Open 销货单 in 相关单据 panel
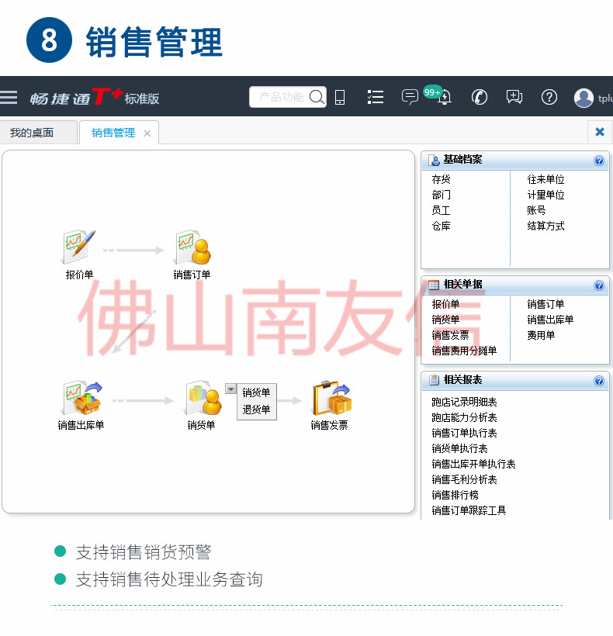The image size is (613, 636). tap(445, 320)
